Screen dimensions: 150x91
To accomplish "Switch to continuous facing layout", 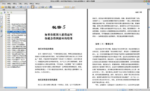I will coord(125,90).
